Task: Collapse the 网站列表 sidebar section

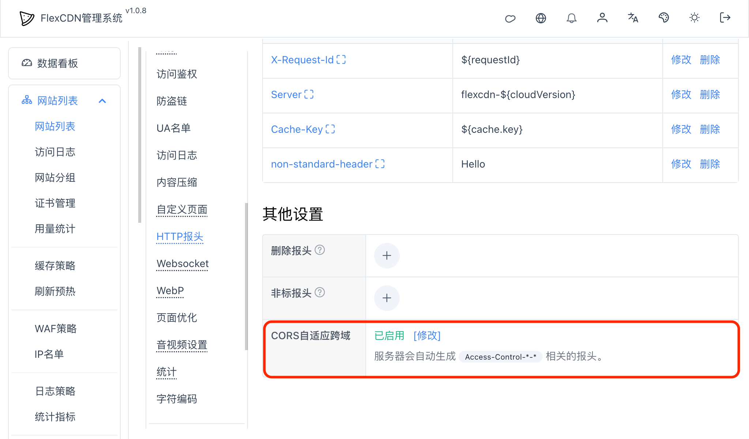Action: pos(103,100)
